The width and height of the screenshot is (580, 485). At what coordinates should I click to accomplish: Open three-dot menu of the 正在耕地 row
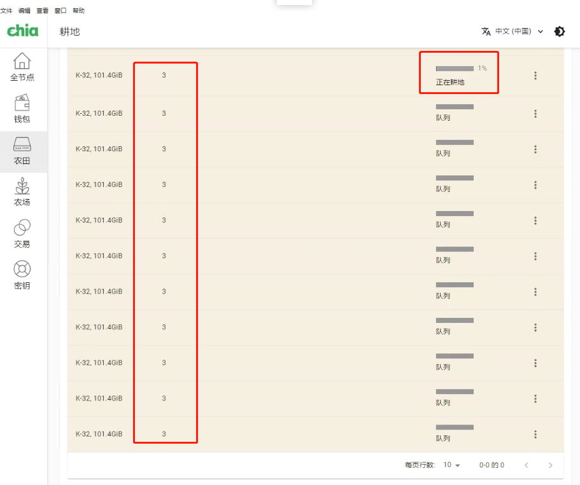pyautogui.click(x=535, y=76)
